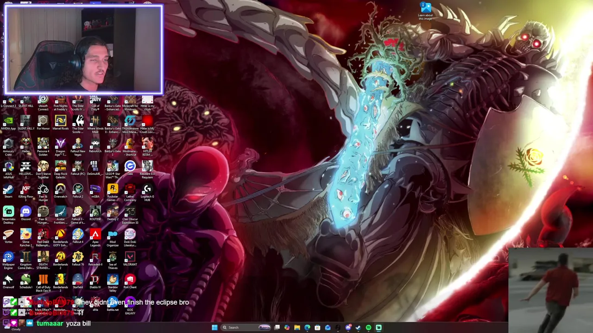Open Riot Client desktop icon

[x=130, y=282]
